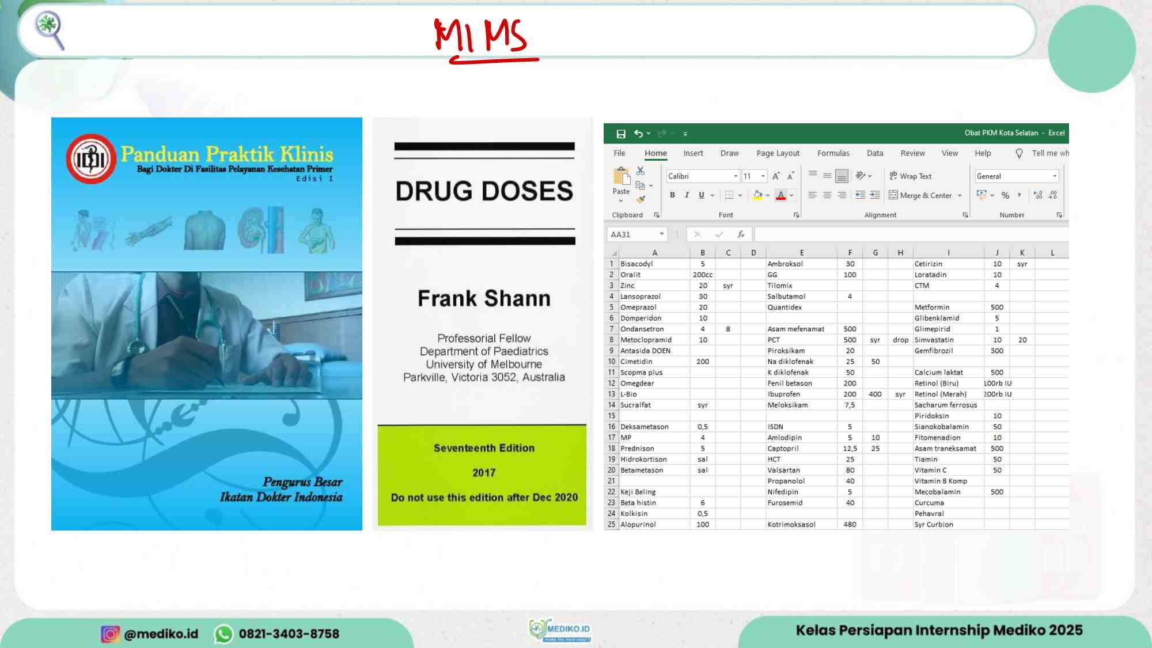Click the formula bar Cancel X icon
The width and height of the screenshot is (1152, 648).
click(x=697, y=234)
